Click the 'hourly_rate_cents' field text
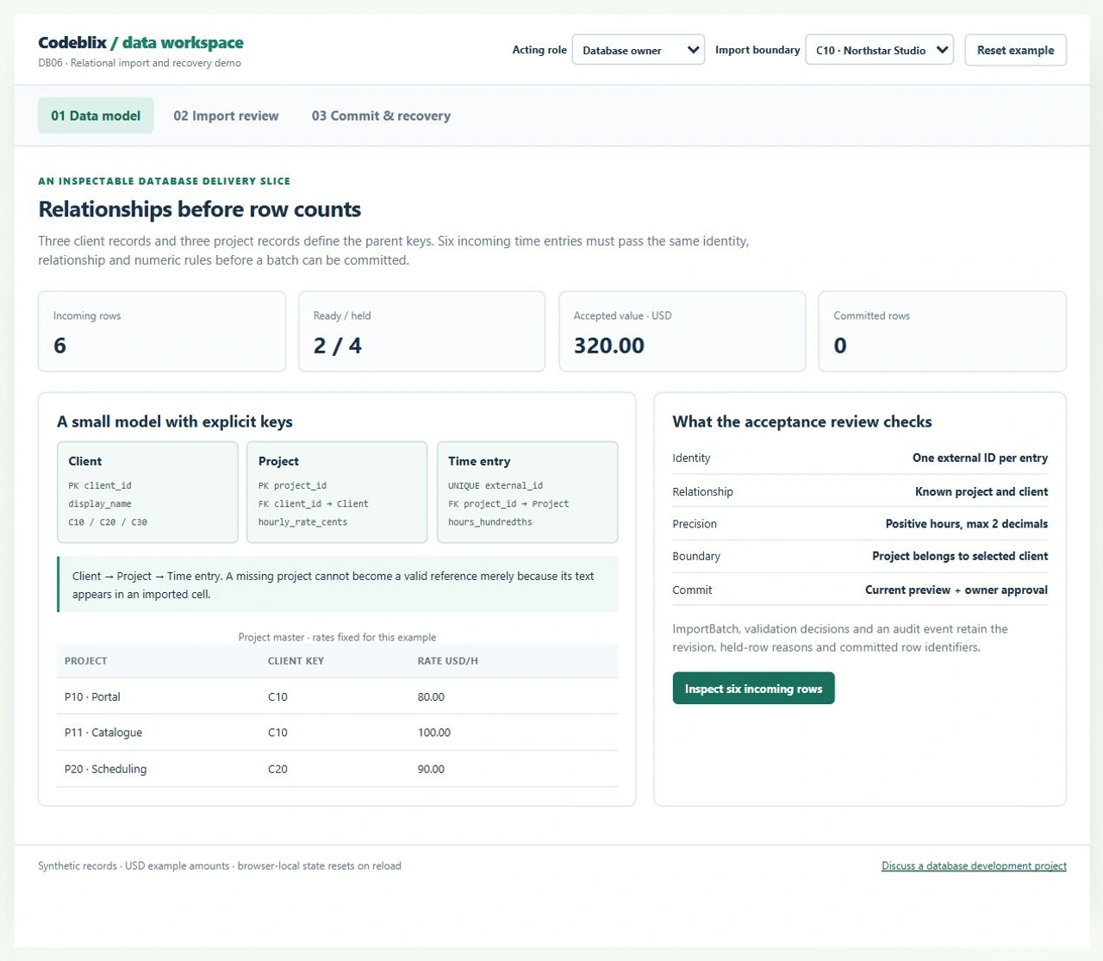 pos(302,521)
